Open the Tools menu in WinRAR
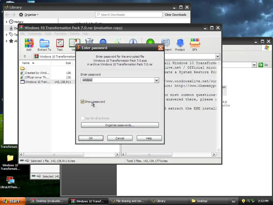 coord(48,34)
